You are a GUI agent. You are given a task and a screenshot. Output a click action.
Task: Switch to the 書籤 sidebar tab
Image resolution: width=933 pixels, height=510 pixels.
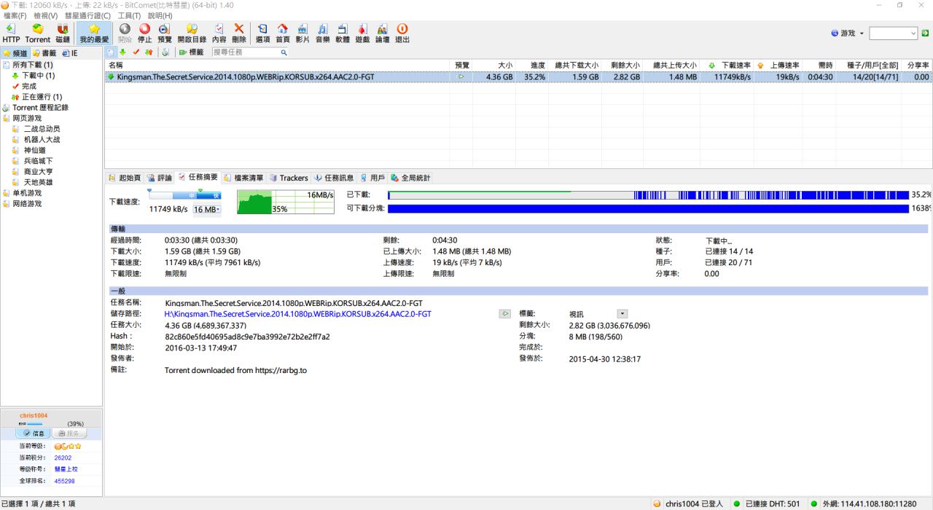point(44,53)
